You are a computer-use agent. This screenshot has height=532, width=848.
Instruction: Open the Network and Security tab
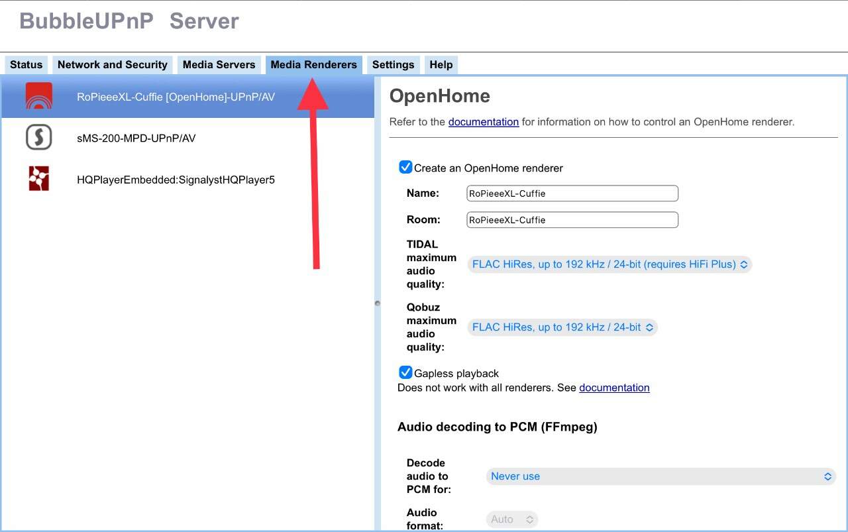(x=112, y=65)
